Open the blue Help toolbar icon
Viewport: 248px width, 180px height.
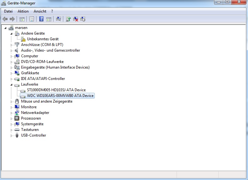[x=41, y=19]
